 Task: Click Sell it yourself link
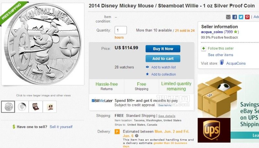[61, 127]
